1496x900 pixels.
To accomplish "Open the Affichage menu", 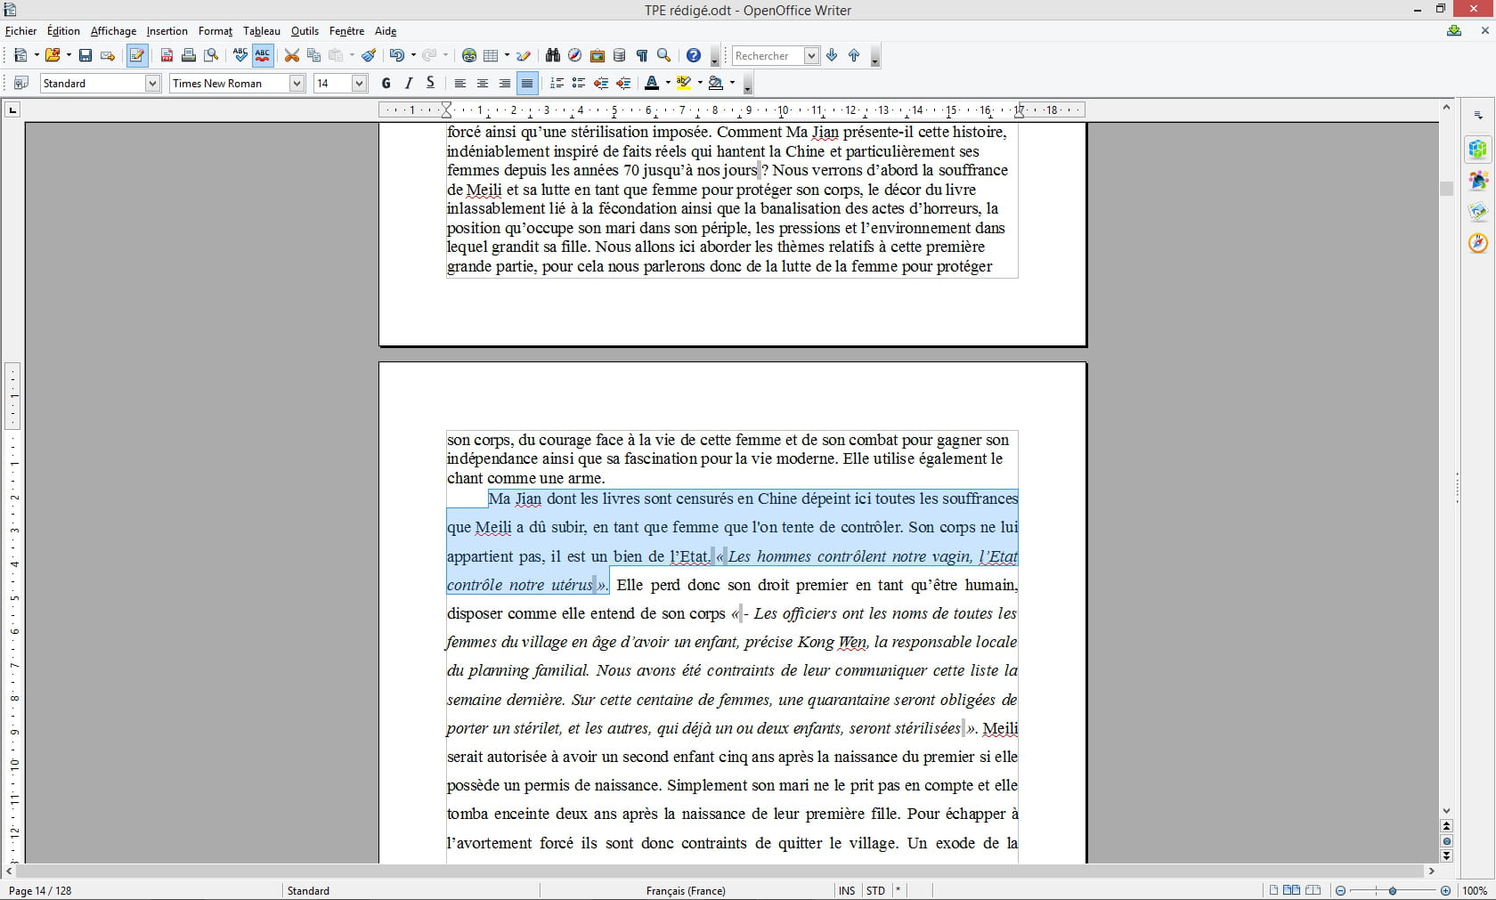I will (113, 31).
